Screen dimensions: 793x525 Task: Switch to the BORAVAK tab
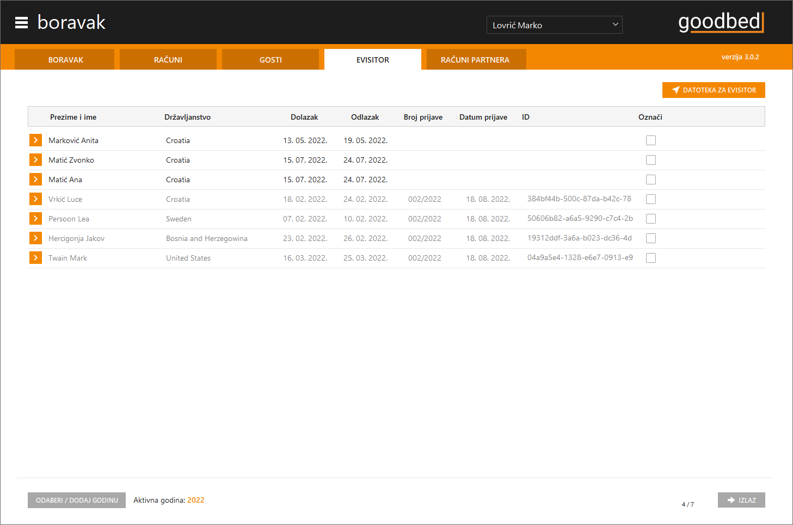tap(65, 59)
